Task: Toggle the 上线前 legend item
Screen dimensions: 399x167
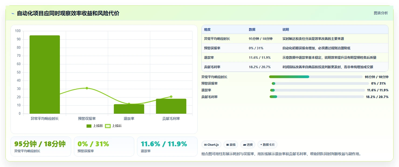Action: pyautogui.click(x=95, y=126)
